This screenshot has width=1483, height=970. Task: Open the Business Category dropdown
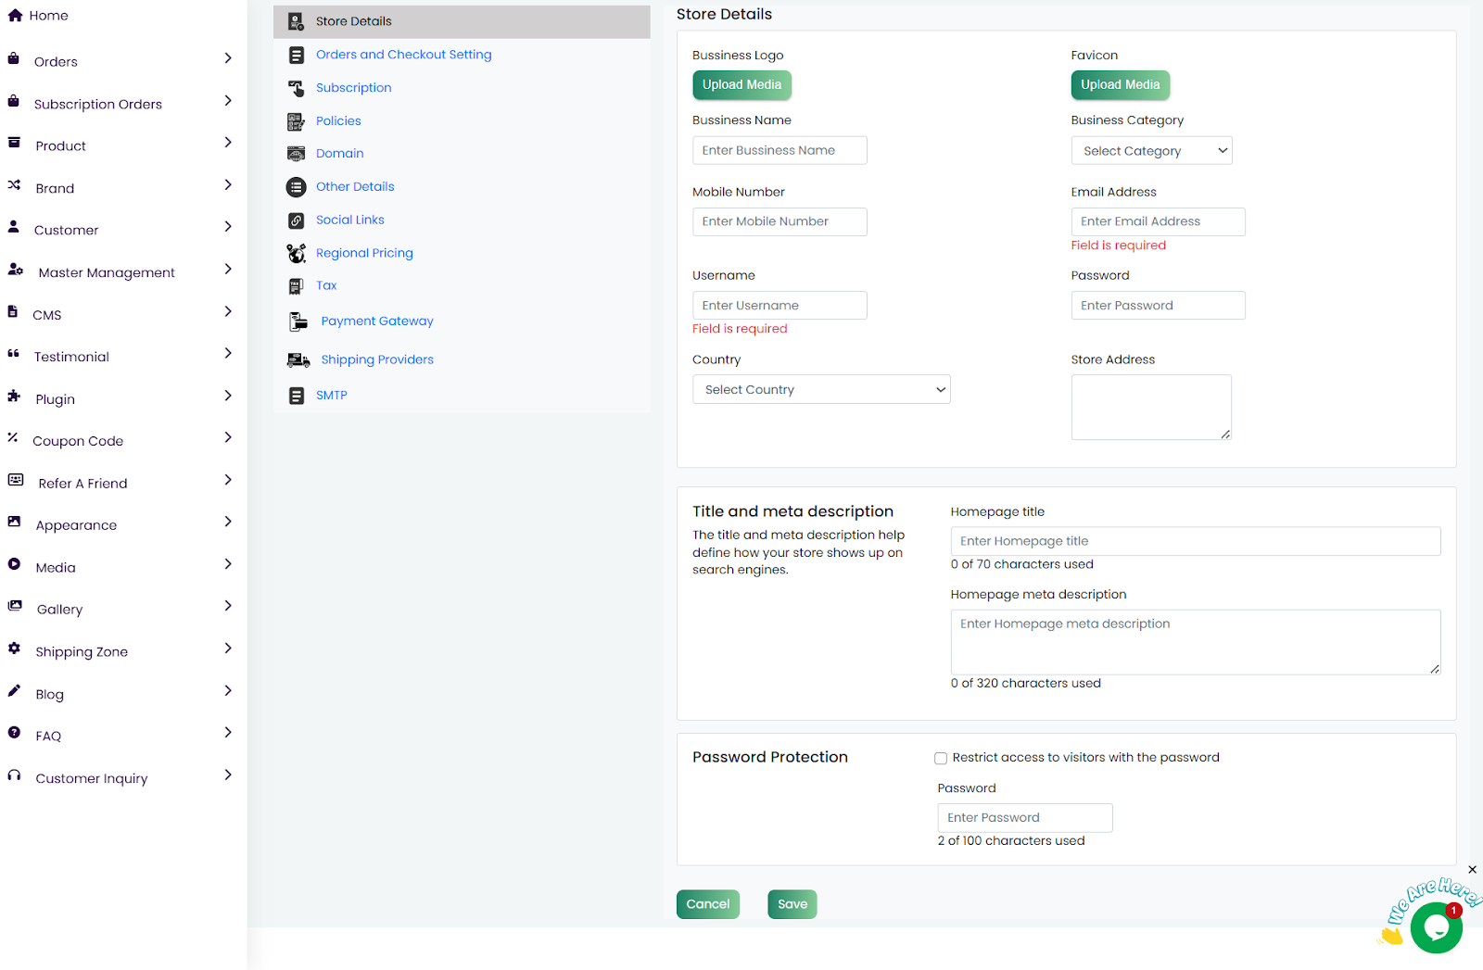1151,151
